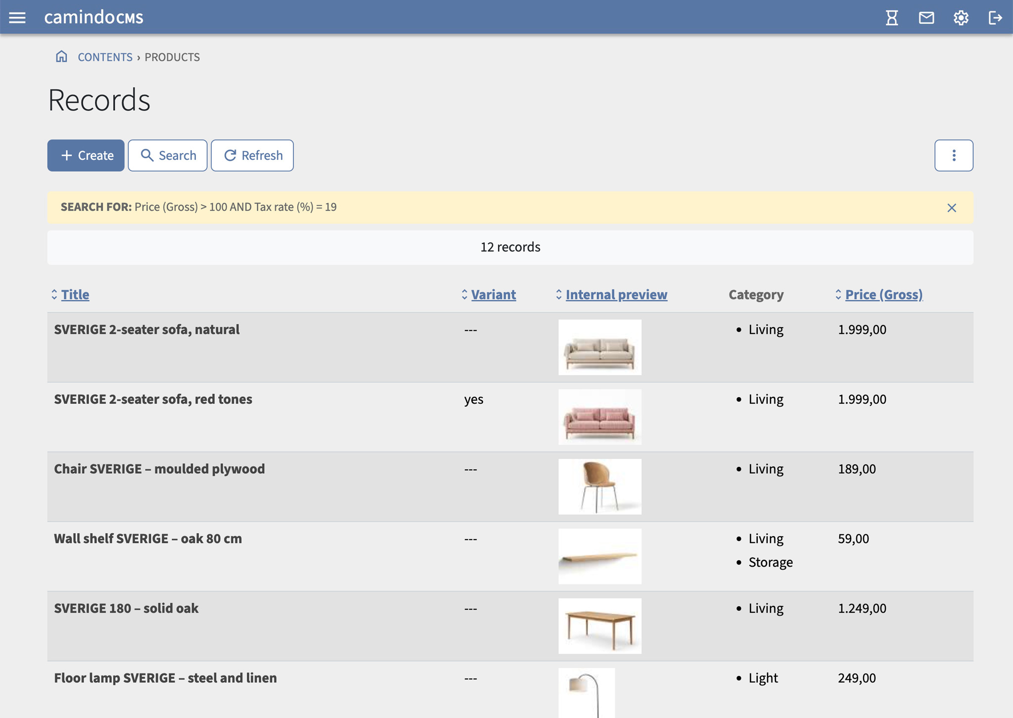
Task: Sort by Variant column header link
Action: point(494,295)
